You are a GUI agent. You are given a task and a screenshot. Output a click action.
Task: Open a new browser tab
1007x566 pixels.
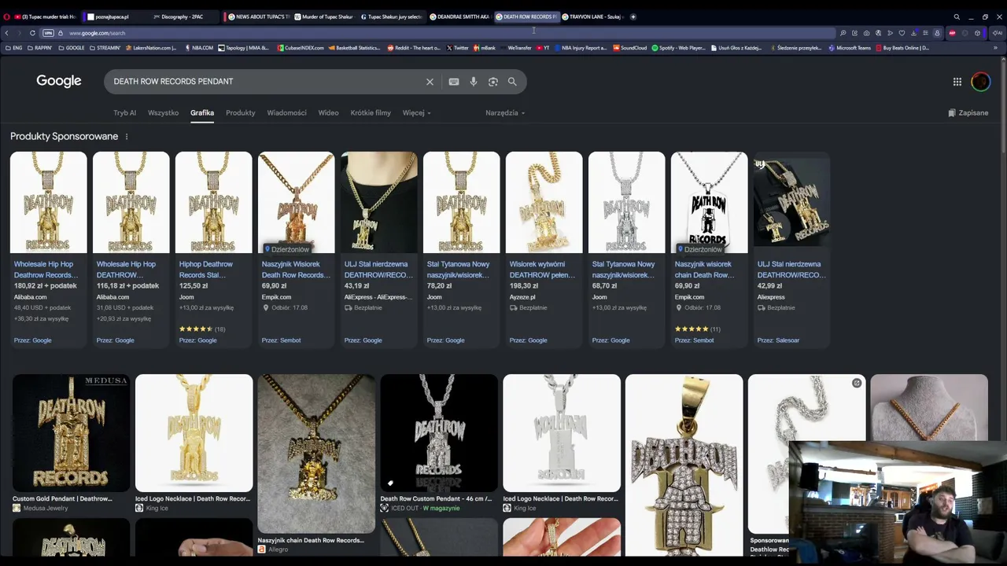[633, 17]
